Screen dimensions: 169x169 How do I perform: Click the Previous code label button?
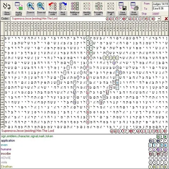pos(52,13)
